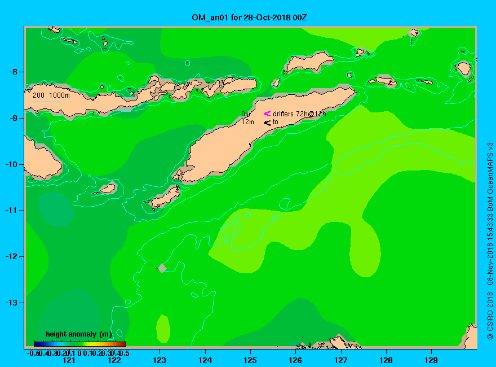Click longitude tick label '127'
496x367 pixels.
[x=341, y=360]
